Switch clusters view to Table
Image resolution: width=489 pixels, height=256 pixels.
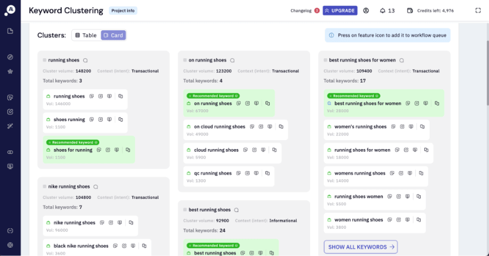86,36
